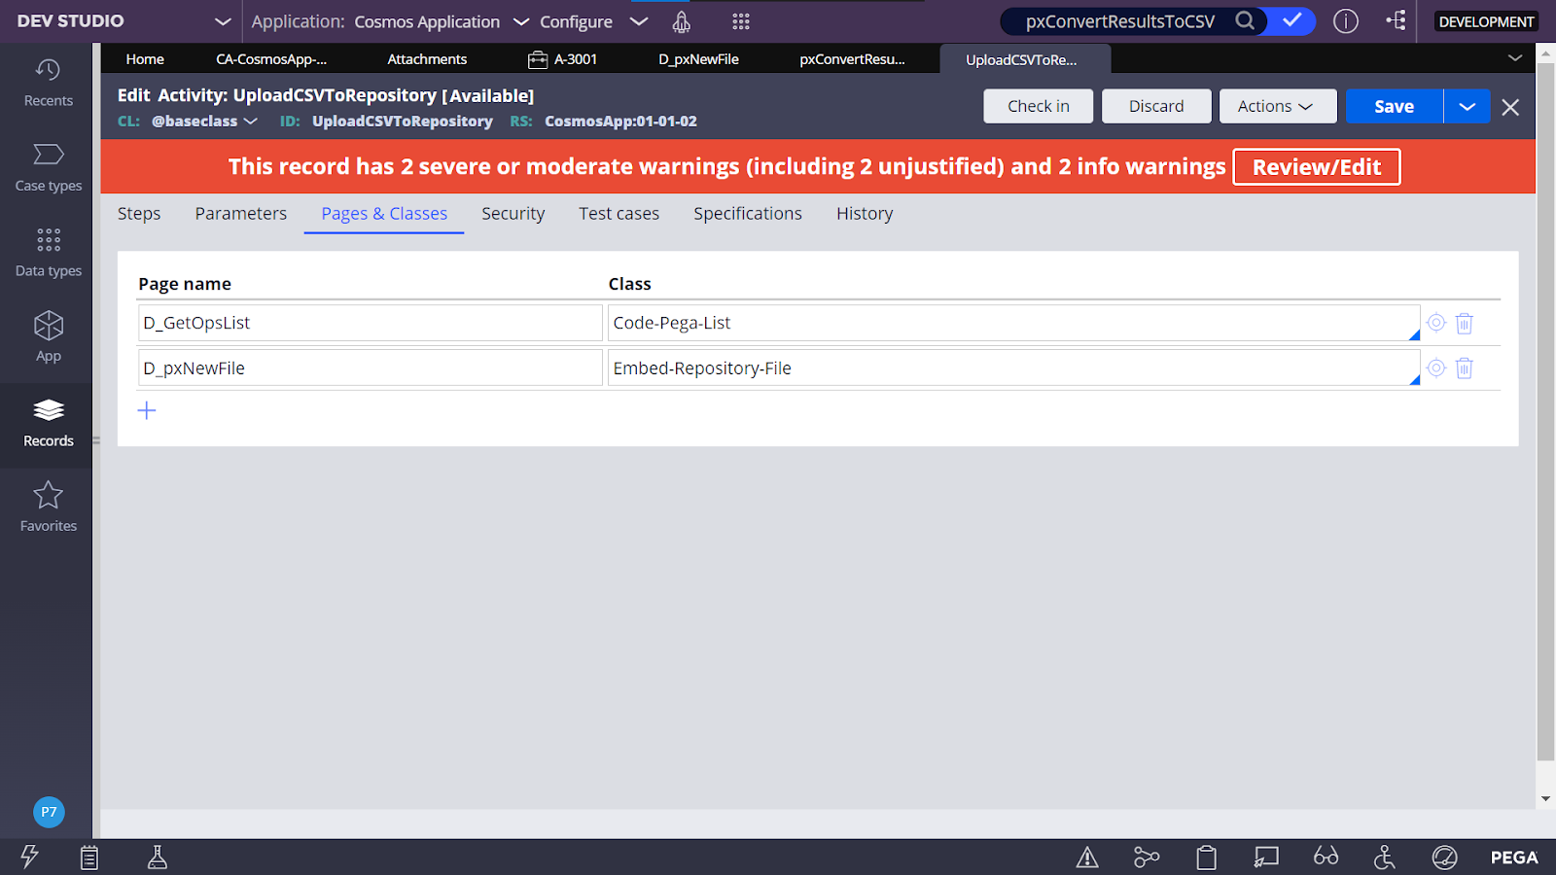Open the Recents panel
This screenshot has width=1556, height=875.
(x=48, y=83)
